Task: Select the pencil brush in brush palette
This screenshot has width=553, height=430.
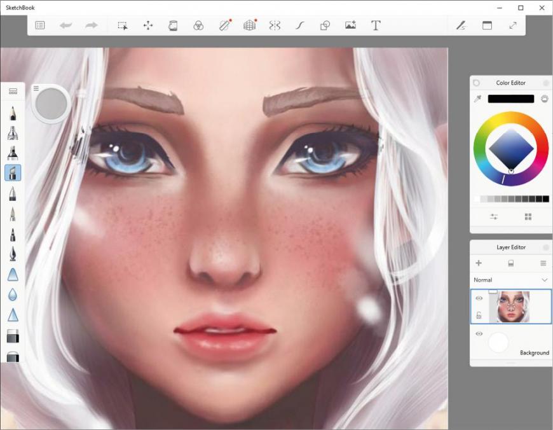Action: pos(13,113)
